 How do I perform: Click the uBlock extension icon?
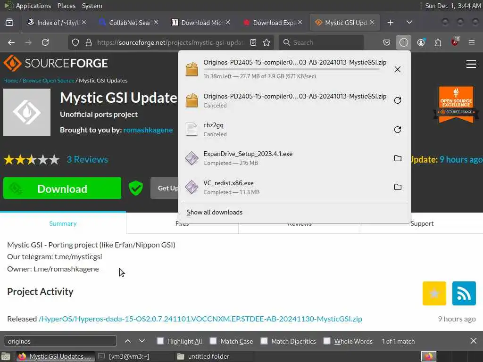pos(455,42)
